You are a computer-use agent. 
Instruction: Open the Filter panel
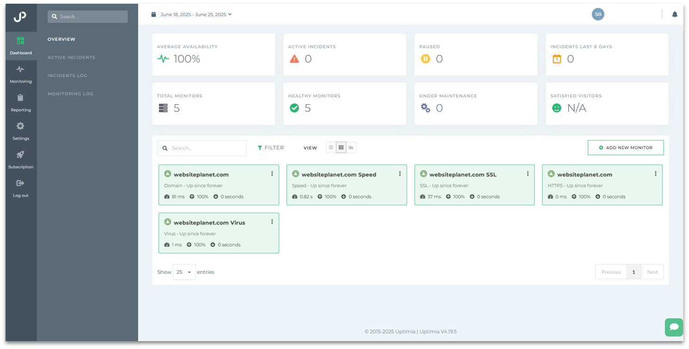(271, 147)
